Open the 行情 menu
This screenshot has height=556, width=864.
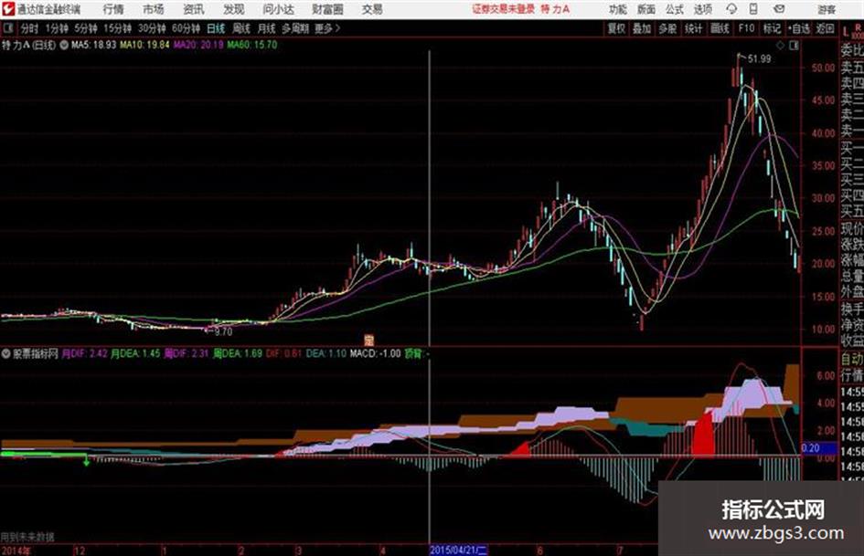113,9
